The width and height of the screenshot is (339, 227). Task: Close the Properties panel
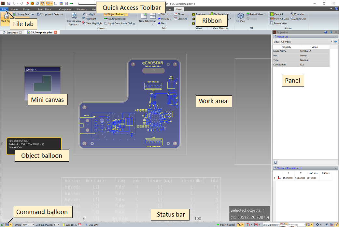point(336,32)
